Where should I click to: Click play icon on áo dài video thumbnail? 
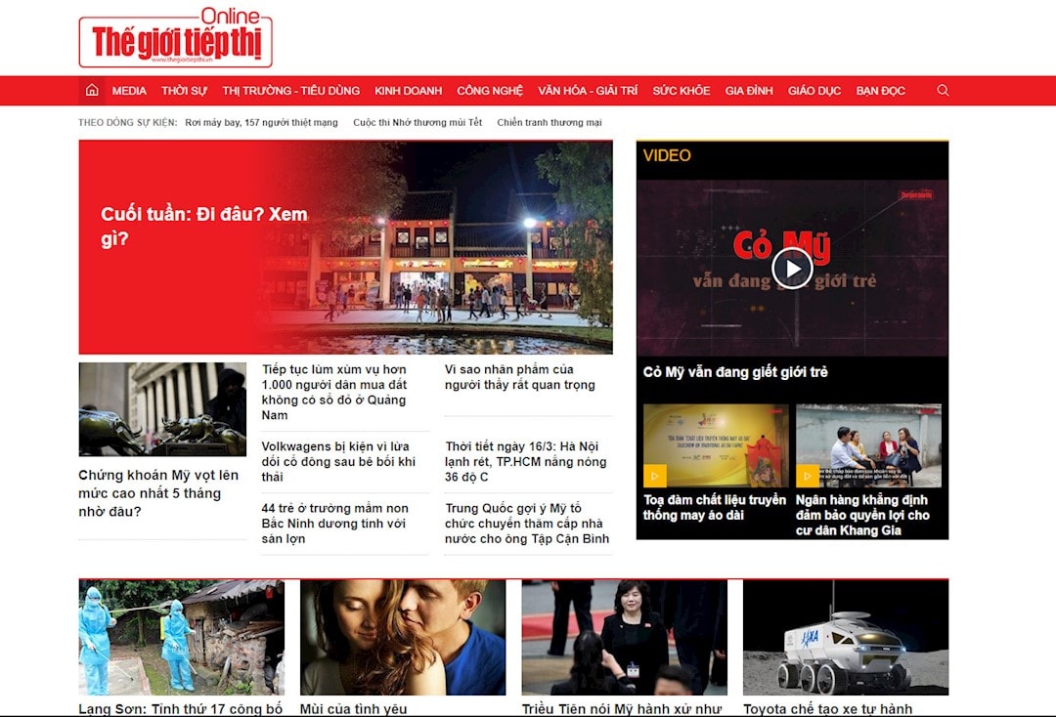(655, 476)
